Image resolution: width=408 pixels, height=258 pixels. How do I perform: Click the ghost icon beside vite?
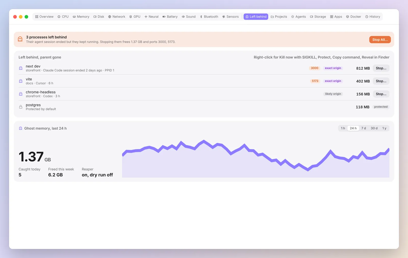(x=21, y=81)
